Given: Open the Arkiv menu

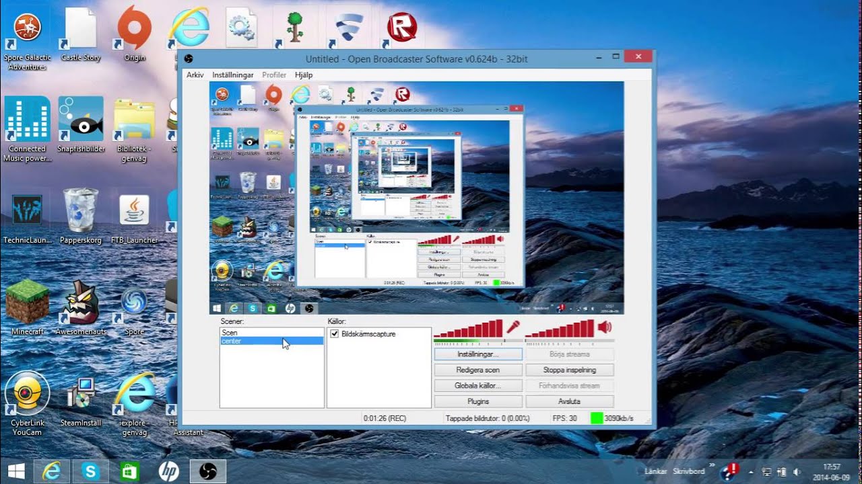Looking at the screenshot, I should click(195, 75).
